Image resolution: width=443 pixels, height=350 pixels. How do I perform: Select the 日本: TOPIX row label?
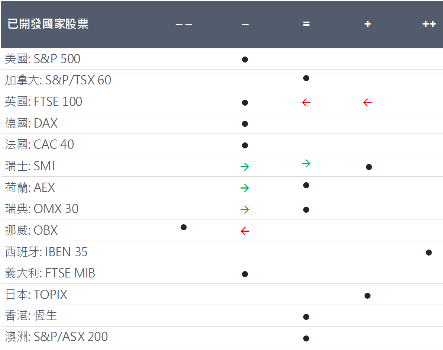(x=36, y=295)
